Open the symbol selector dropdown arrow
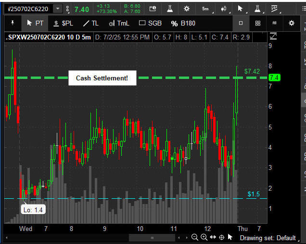Image resolution: width=306 pixels, height=244 pixels. coord(58,9)
